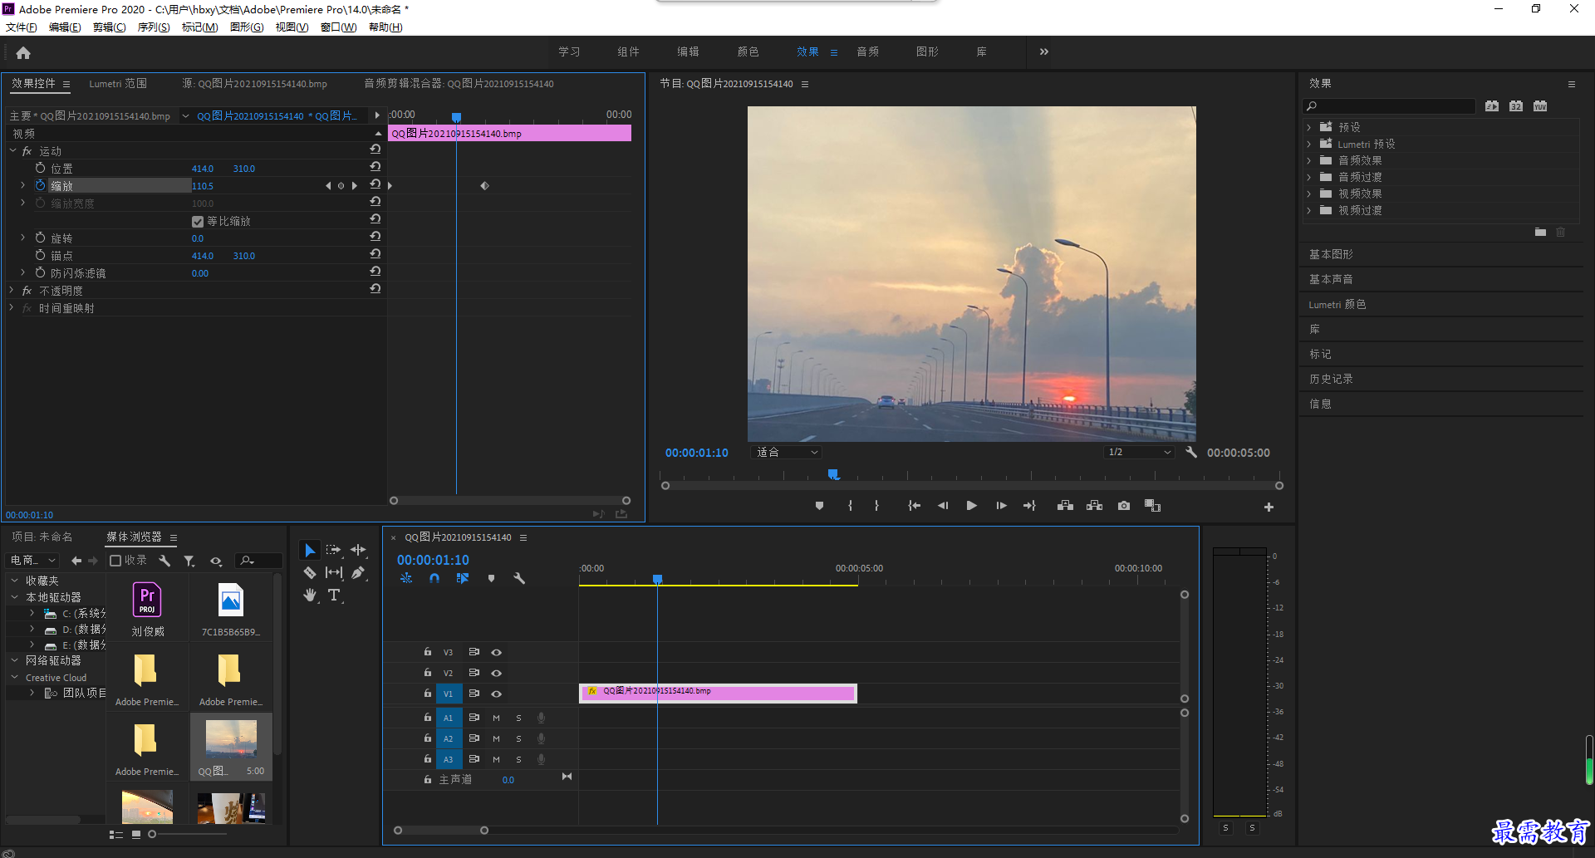
Task: Open the History panel
Action: 1331,379
